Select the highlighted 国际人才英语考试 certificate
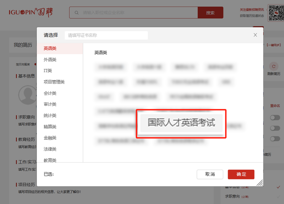Screen dimensions: 284x204 coord(181,124)
